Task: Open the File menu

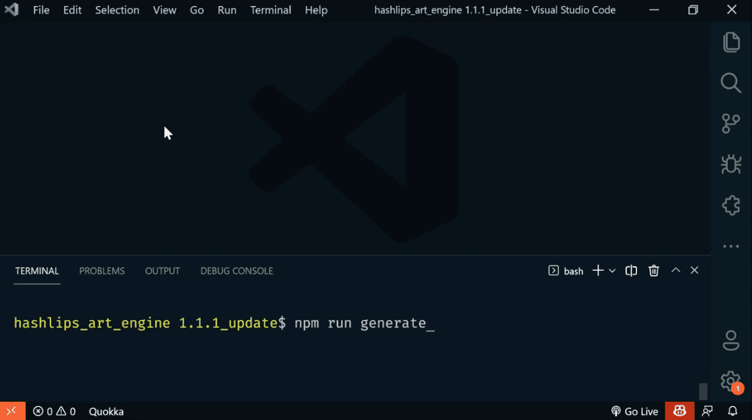Action: (41, 10)
